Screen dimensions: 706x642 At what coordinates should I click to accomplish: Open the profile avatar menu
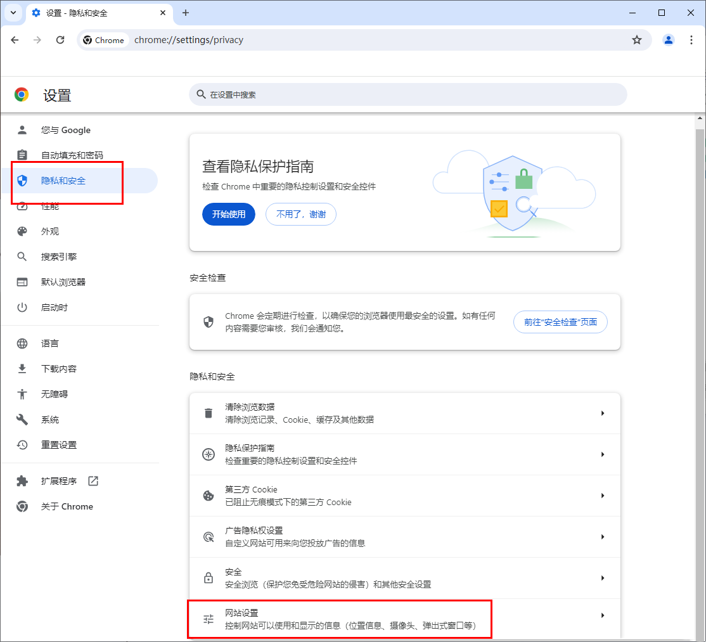point(669,40)
